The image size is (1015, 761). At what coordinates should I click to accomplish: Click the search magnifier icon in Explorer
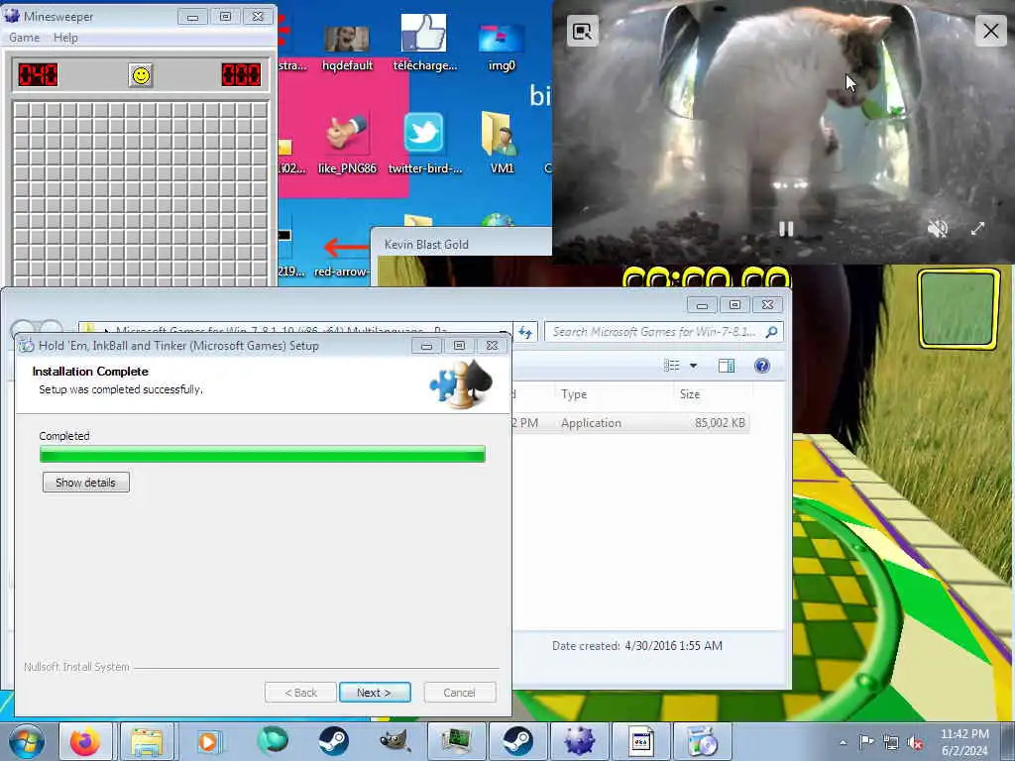point(771,332)
